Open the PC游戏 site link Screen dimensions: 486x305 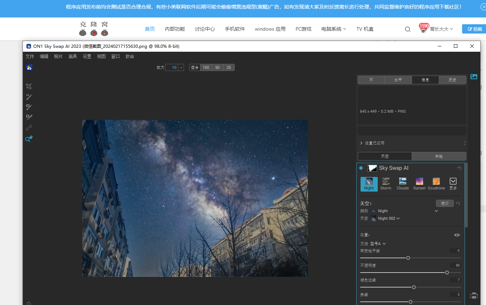[304, 29]
